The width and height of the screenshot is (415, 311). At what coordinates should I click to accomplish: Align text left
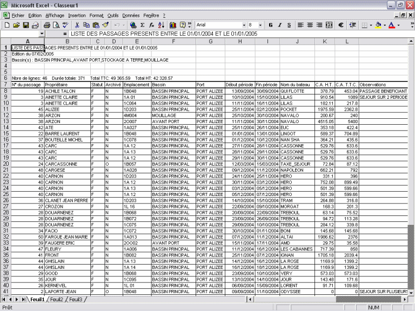300,25
